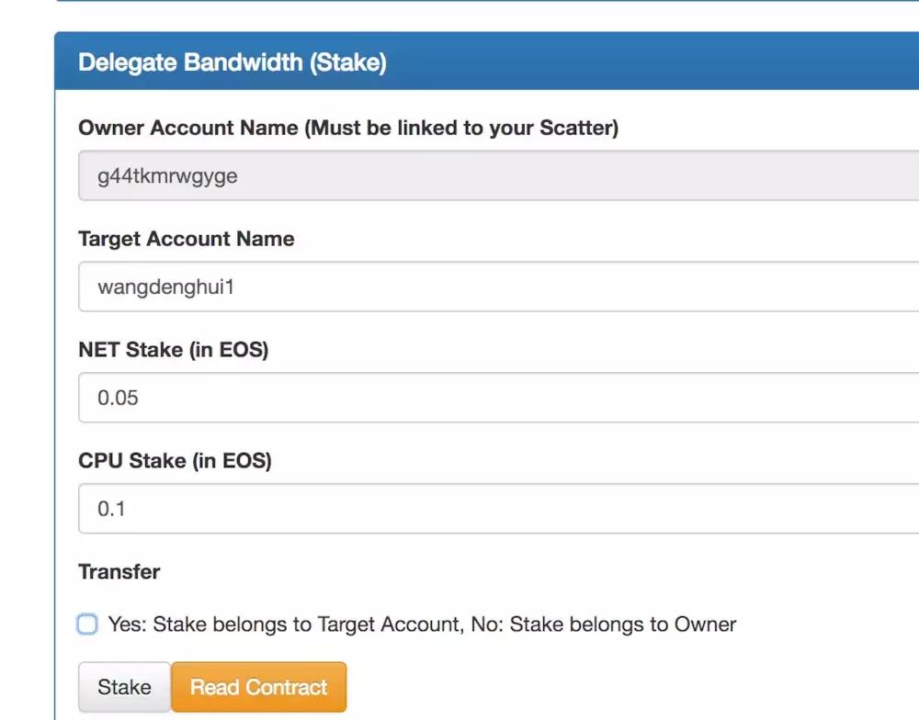
Task: Place cursor on the 0.05 value
Action: click(119, 398)
